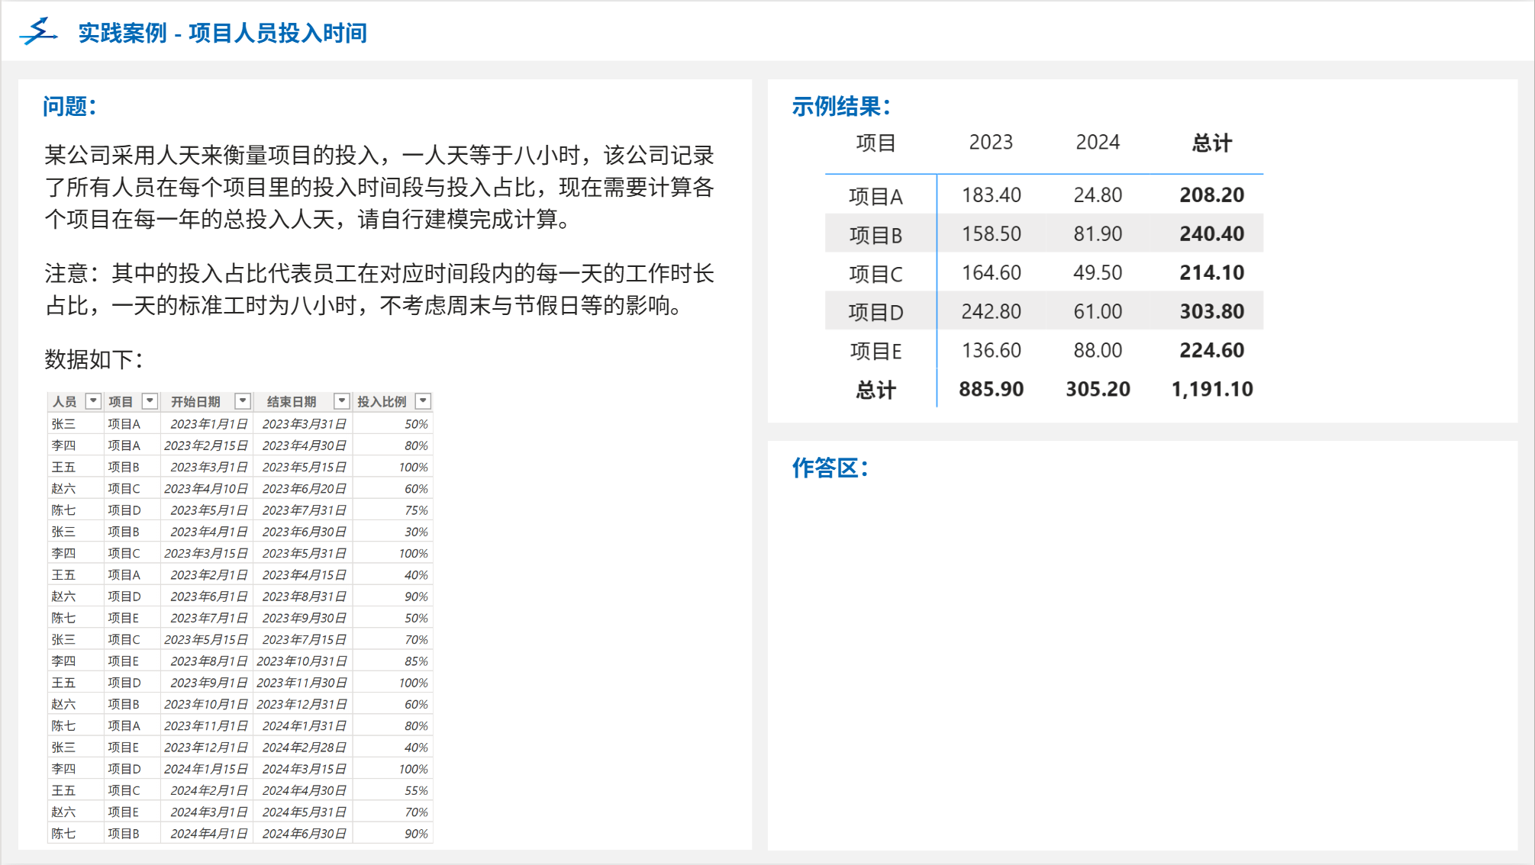The image size is (1535, 865).
Task: Click the blue logo icon in header
Action: coord(38,32)
